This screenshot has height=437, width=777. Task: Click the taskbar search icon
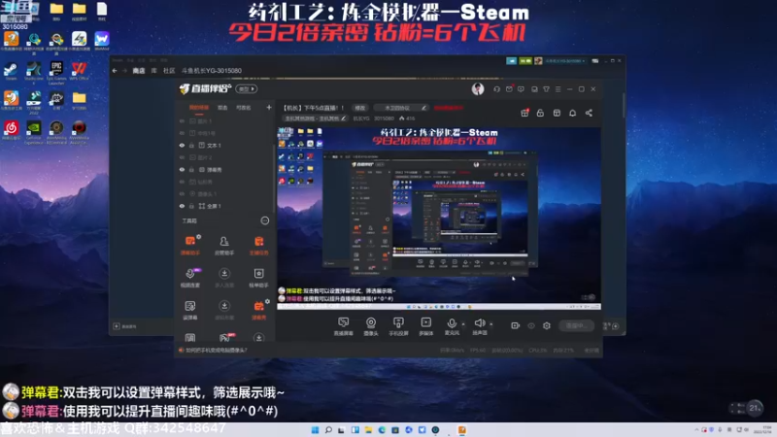point(328,429)
